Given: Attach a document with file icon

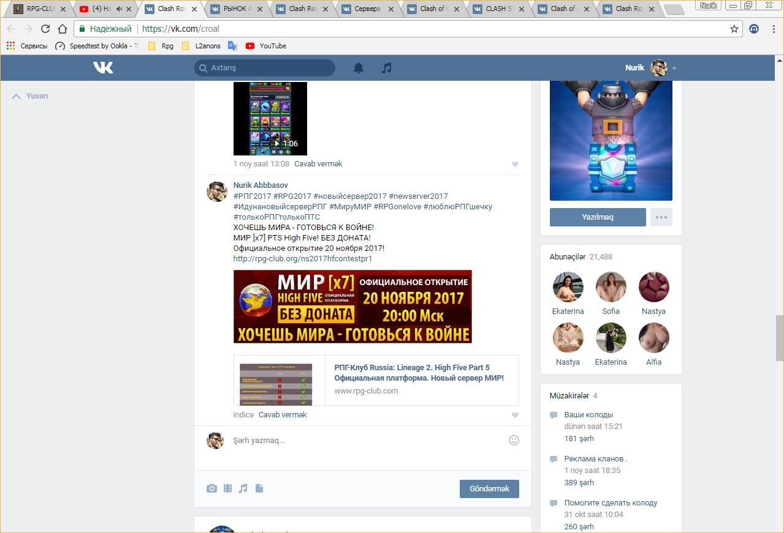Looking at the screenshot, I should [x=259, y=488].
